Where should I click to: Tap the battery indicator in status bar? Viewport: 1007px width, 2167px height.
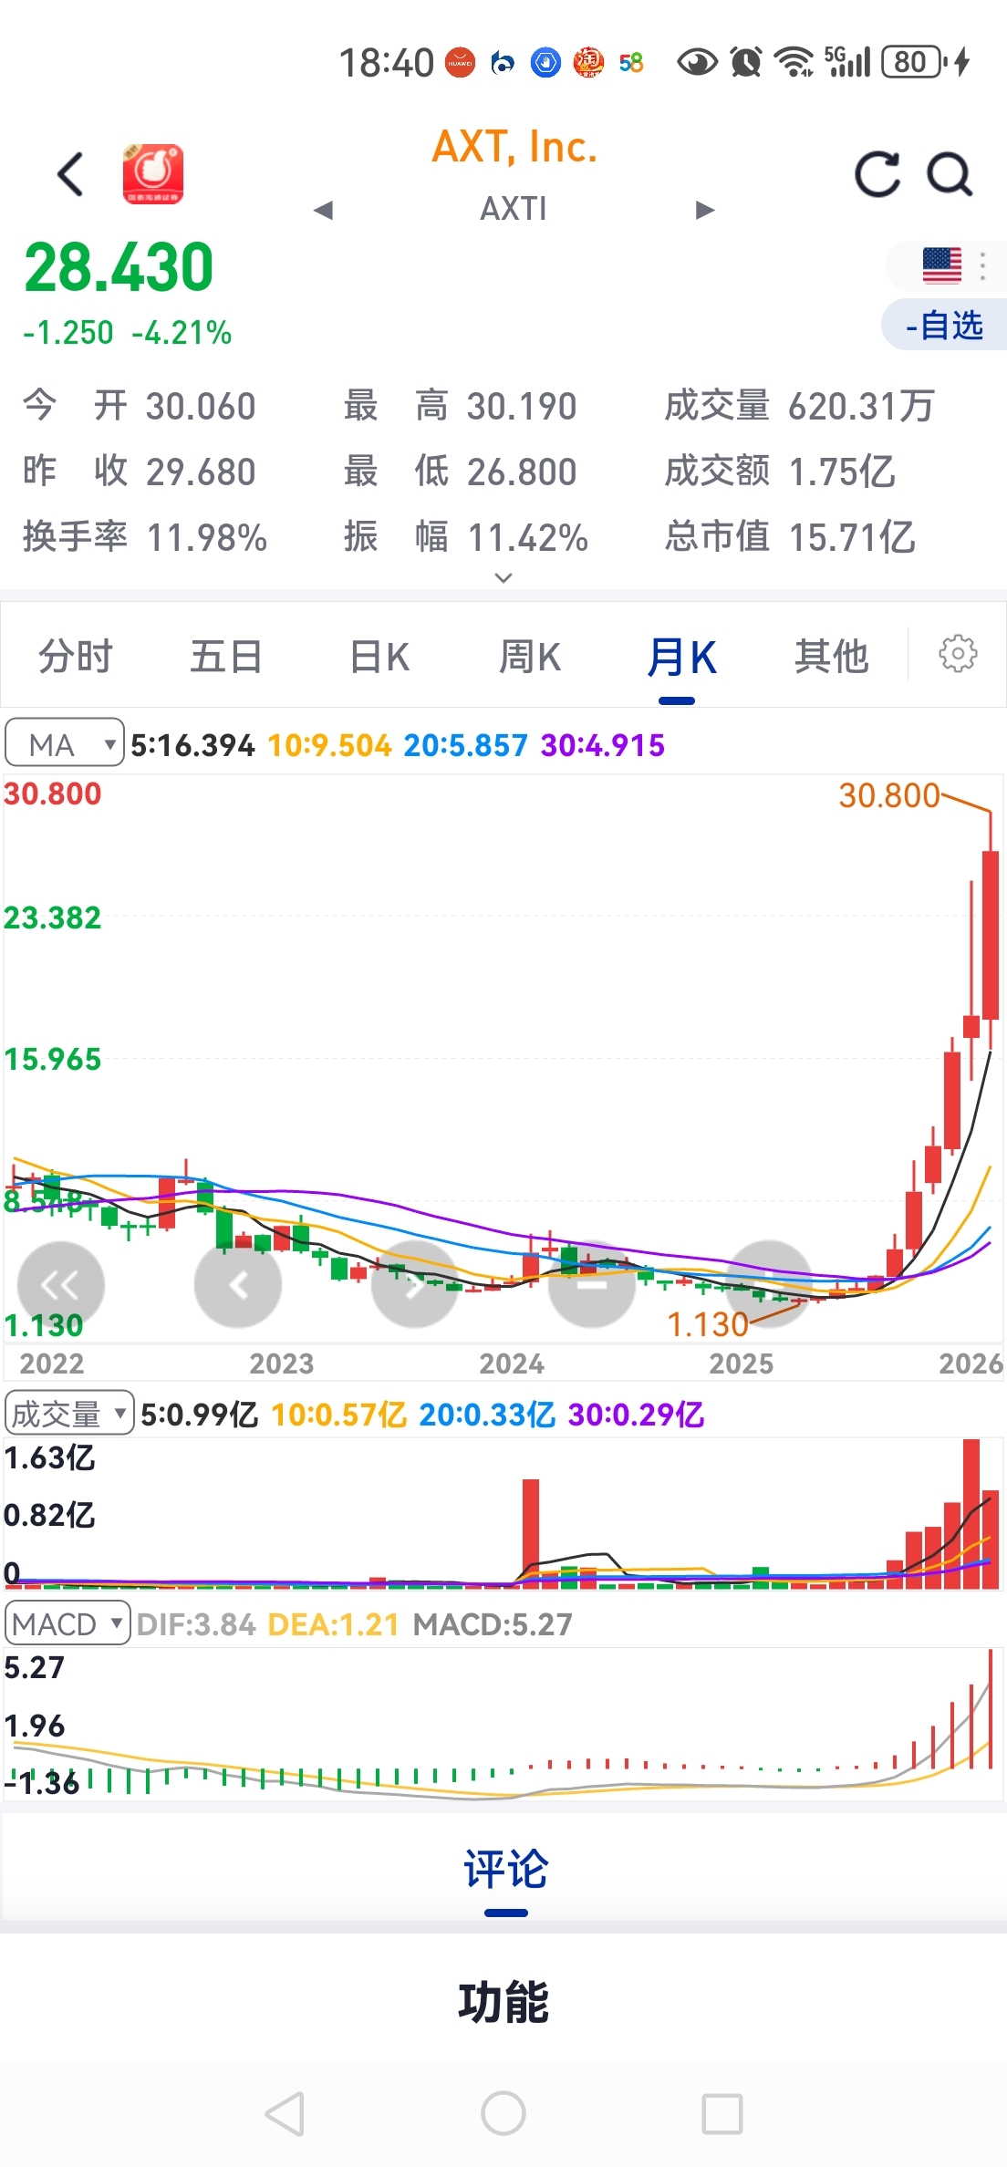click(x=914, y=62)
